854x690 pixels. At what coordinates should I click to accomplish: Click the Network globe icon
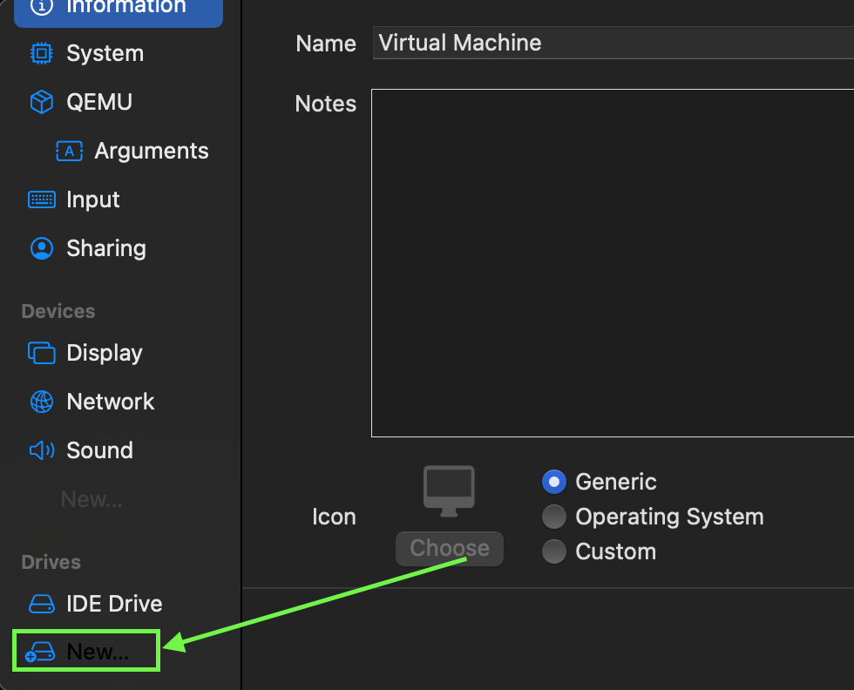[x=41, y=402]
